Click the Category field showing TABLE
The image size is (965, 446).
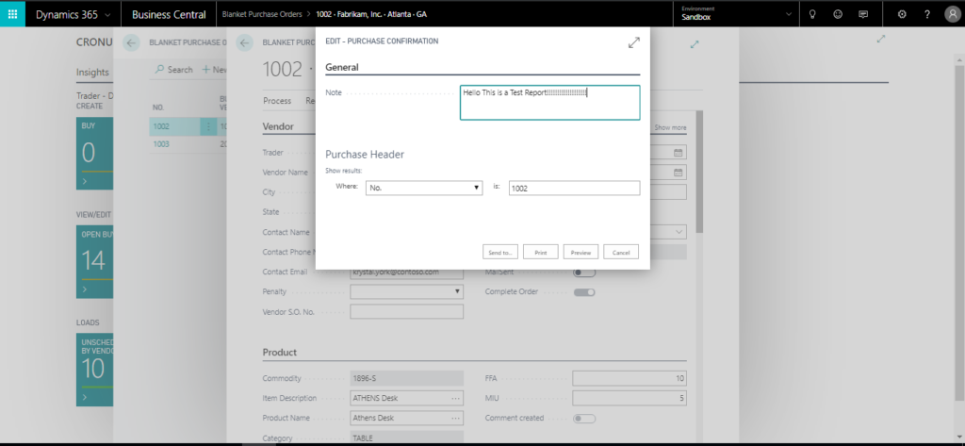(406, 438)
